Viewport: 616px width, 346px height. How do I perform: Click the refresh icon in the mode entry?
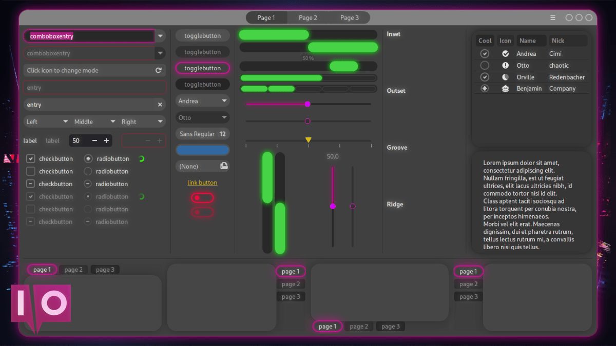159,70
